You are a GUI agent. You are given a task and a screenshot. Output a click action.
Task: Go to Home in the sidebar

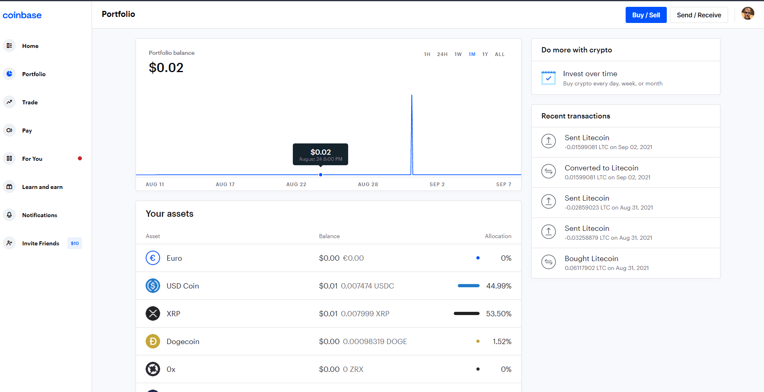tap(30, 46)
